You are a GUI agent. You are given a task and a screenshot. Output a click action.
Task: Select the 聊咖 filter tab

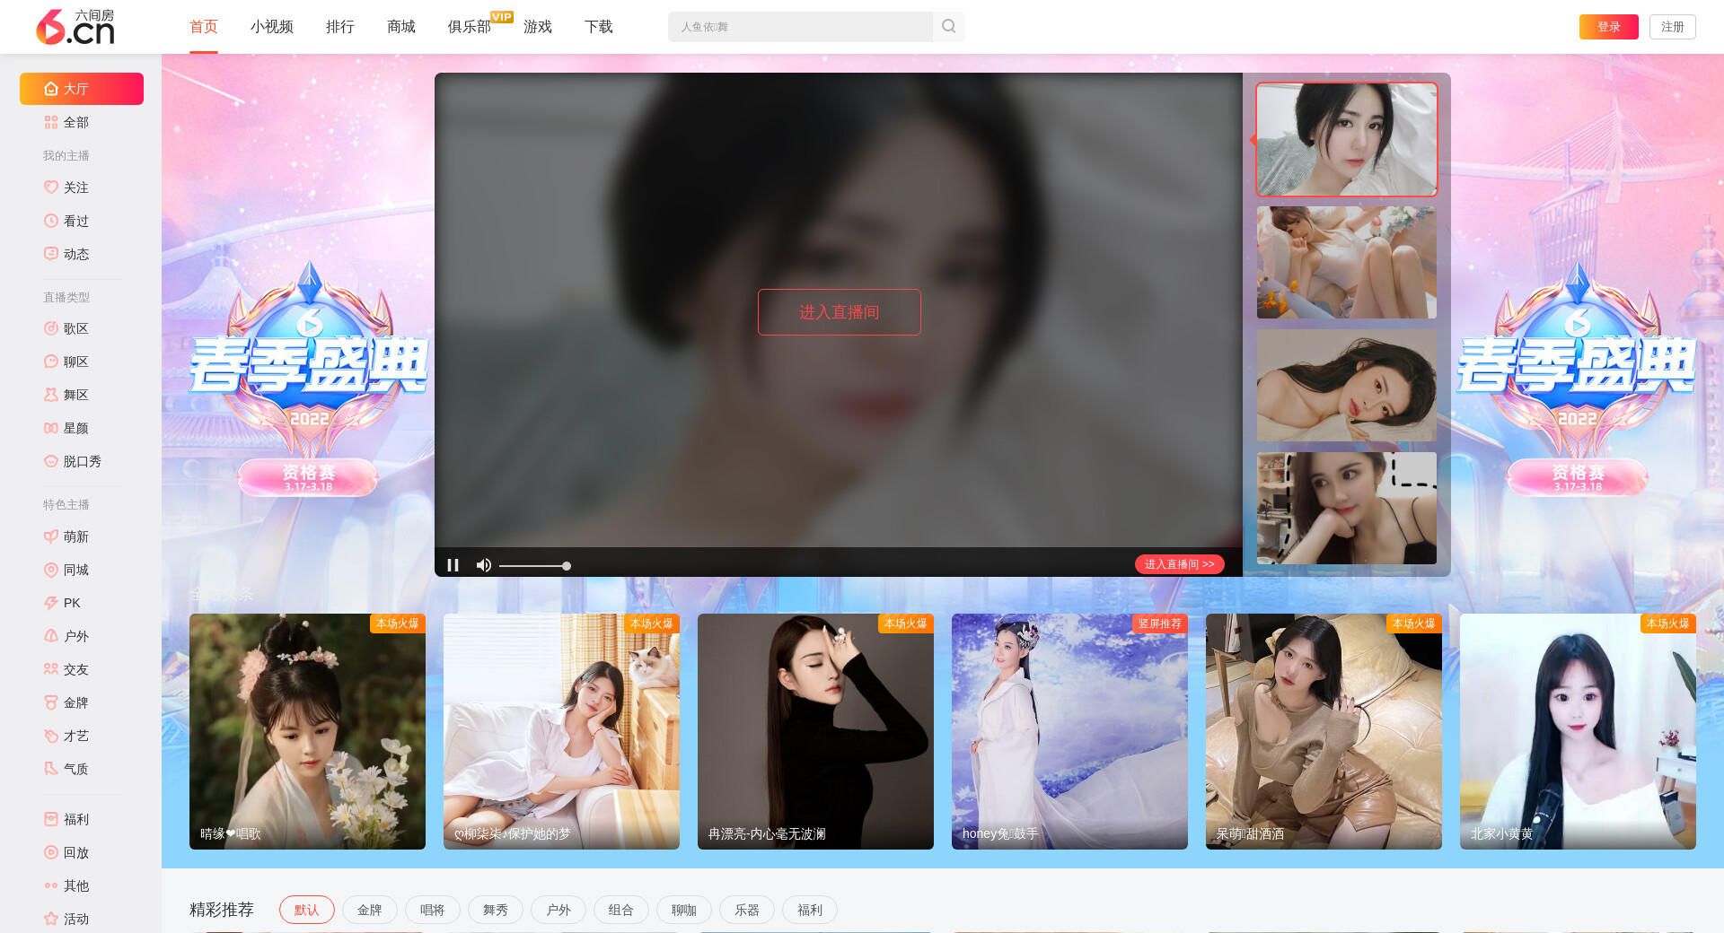click(684, 910)
